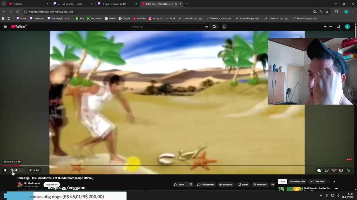Select the Da mesma série chip
Viewport: 357px width, 200px height.
pyautogui.click(x=297, y=182)
